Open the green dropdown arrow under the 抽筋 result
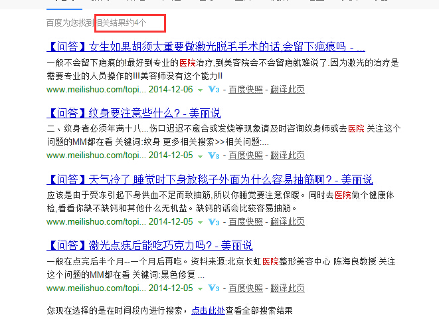Screen dimensions: 439x323 coord(200,222)
